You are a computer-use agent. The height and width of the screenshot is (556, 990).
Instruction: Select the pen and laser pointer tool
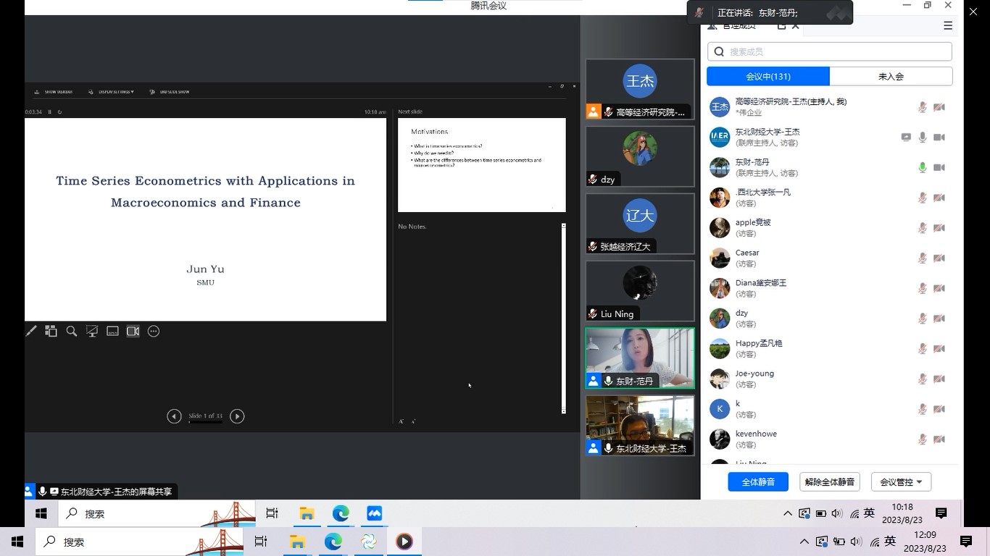click(x=31, y=332)
